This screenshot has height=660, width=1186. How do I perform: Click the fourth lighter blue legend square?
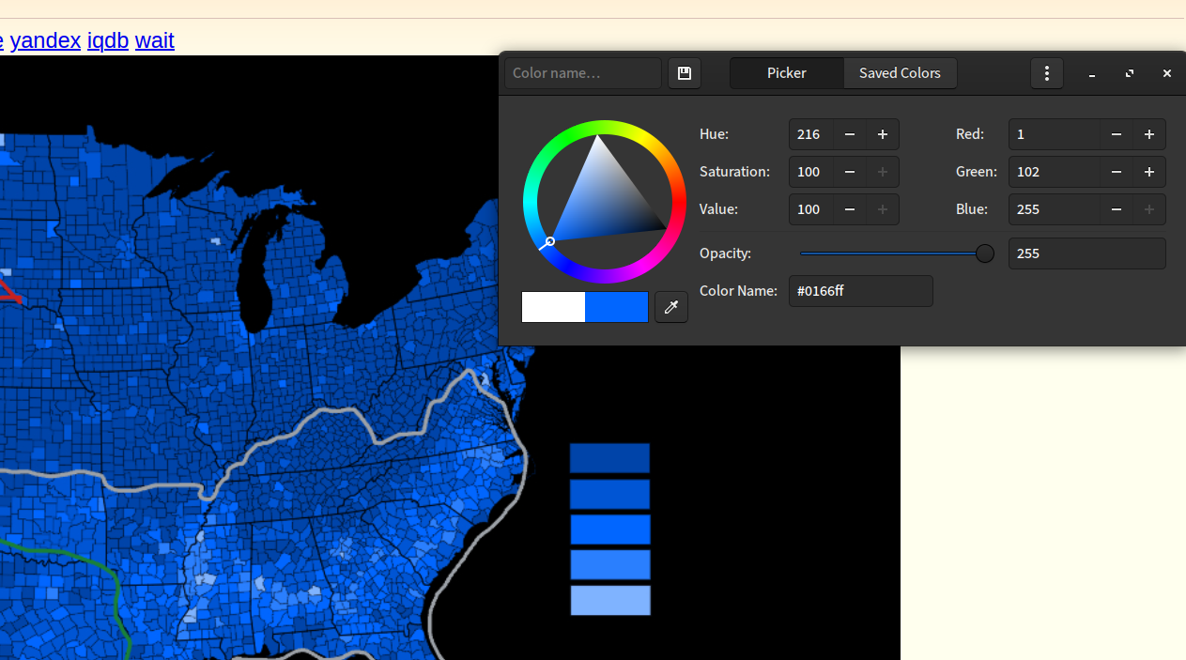click(x=610, y=565)
